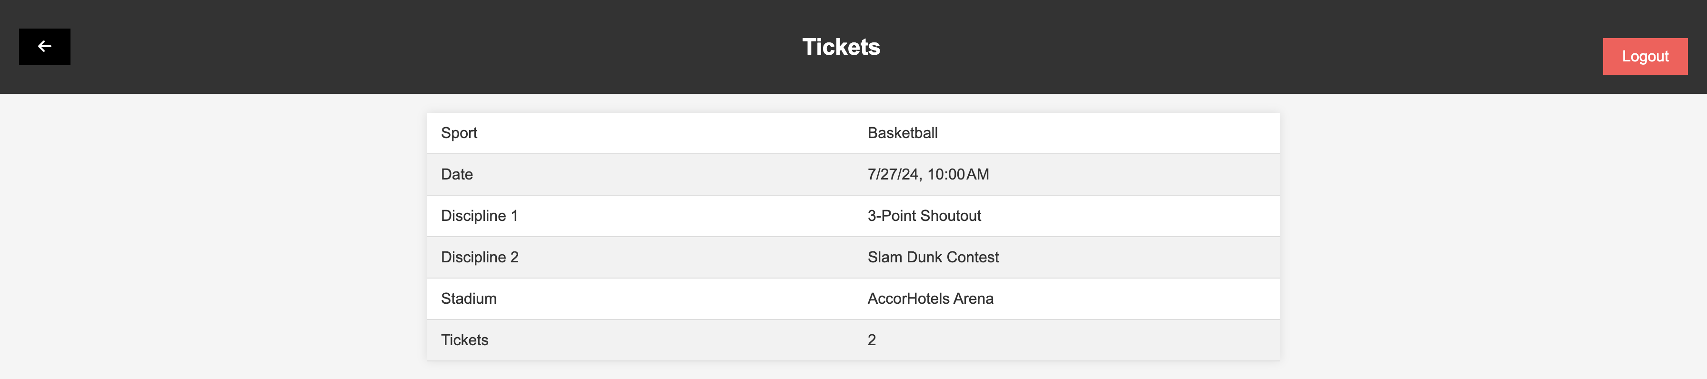Select the Stadium label cell
This screenshot has width=1707, height=379.
point(469,299)
